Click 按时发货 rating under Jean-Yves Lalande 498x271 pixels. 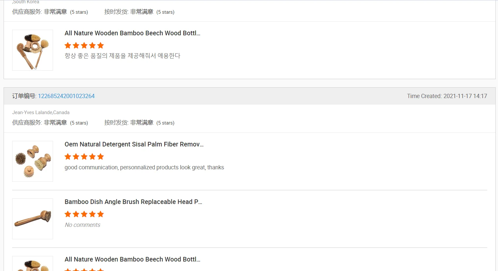(139, 123)
